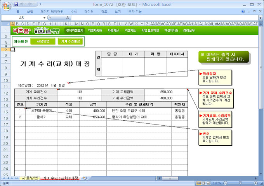Open the 삽입 ribbon tab
This screenshot has height=186, width=264.
(30, 12)
